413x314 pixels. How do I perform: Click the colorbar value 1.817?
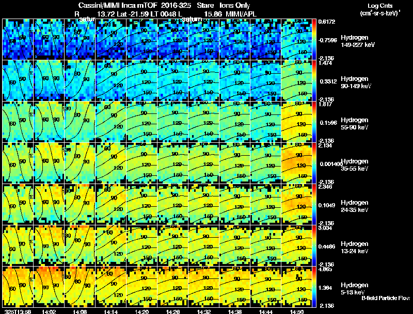(x=325, y=104)
